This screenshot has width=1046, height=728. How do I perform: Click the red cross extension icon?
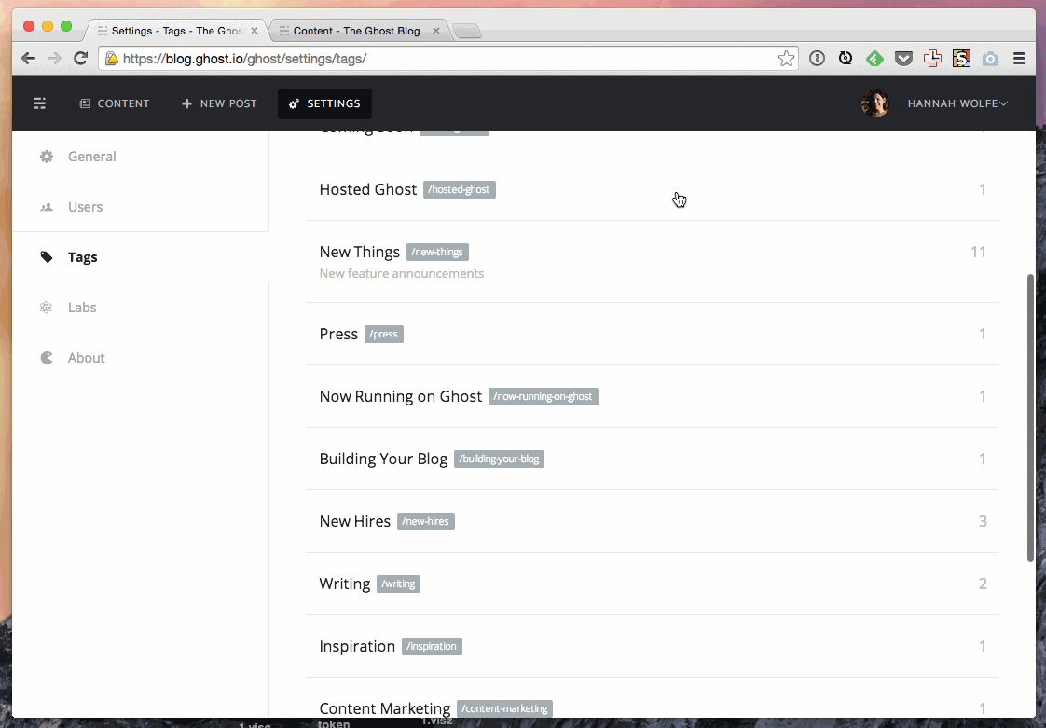[932, 59]
